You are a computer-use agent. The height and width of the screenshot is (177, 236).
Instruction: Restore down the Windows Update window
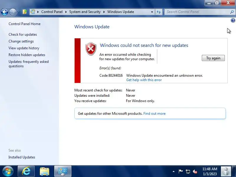pos(217,3)
